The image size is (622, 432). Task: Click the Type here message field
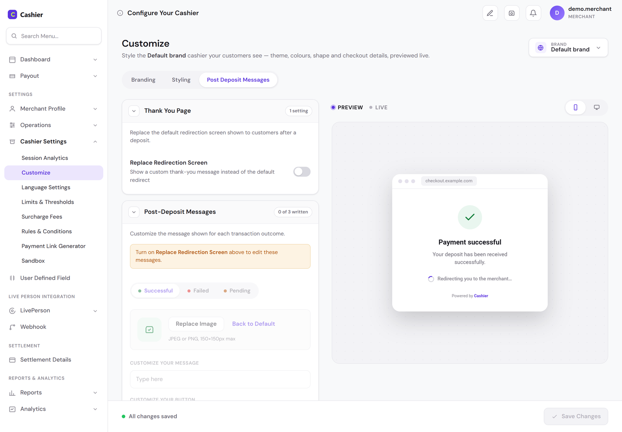click(x=220, y=379)
